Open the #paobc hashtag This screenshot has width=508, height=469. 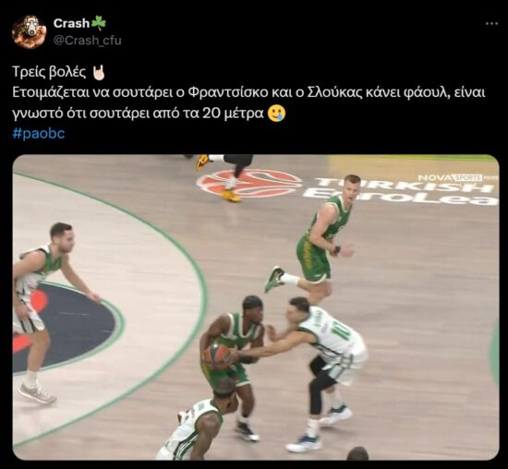[x=39, y=134]
